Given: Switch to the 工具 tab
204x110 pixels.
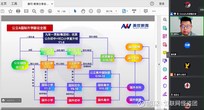Looking at the screenshot, I should point(14,4).
